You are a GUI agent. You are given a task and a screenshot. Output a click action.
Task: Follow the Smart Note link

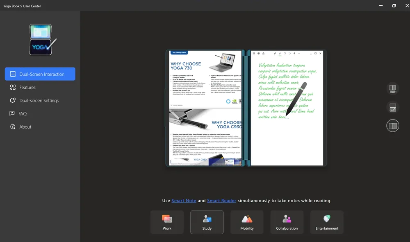pyautogui.click(x=184, y=201)
